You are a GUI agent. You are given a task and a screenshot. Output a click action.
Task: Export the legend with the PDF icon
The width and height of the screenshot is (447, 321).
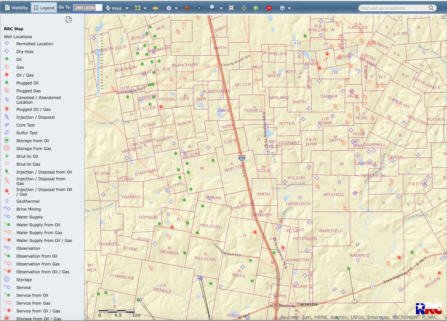[x=69, y=20]
